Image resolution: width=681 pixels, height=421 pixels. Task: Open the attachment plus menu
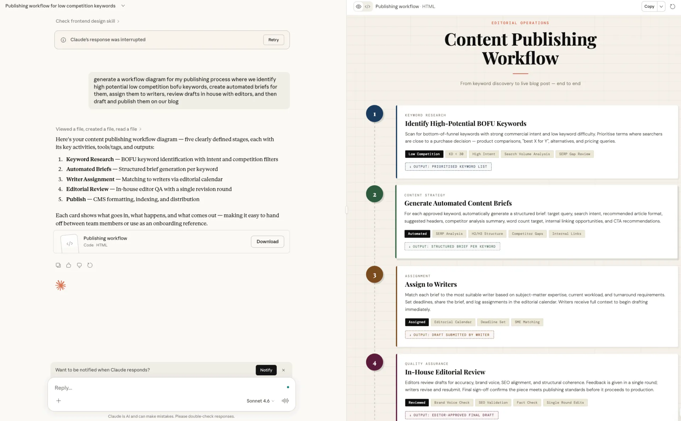click(59, 401)
